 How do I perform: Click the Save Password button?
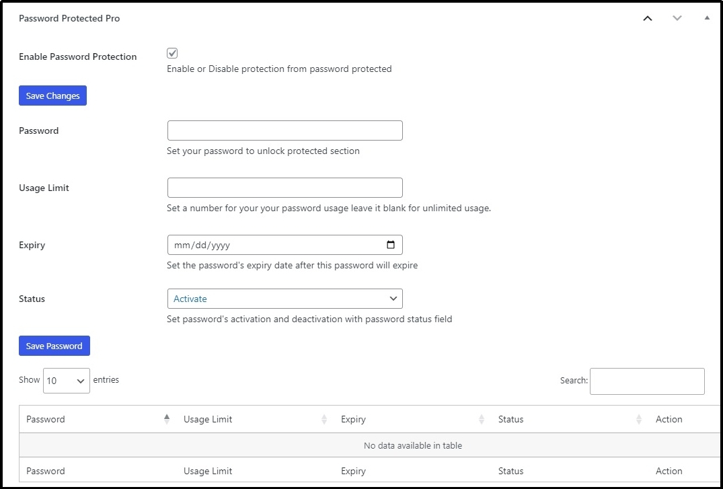tap(54, 346)
